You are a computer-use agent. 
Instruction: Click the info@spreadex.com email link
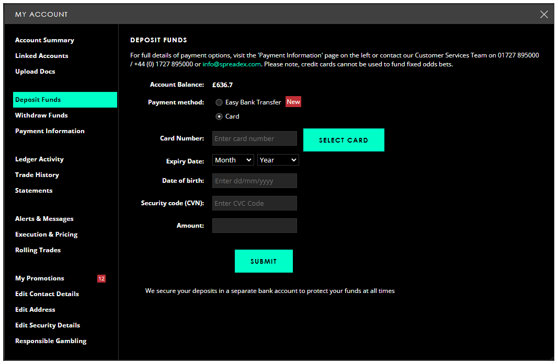[x=231, y=64]
